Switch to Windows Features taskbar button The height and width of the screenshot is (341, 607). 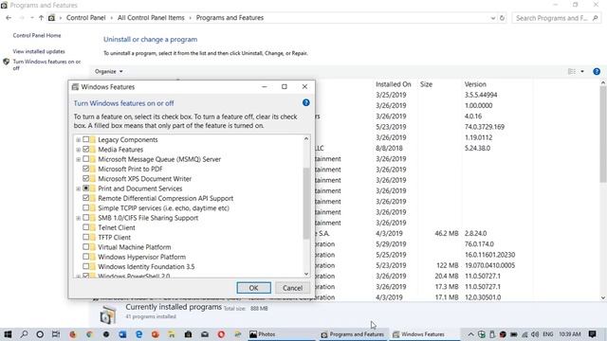424,334
